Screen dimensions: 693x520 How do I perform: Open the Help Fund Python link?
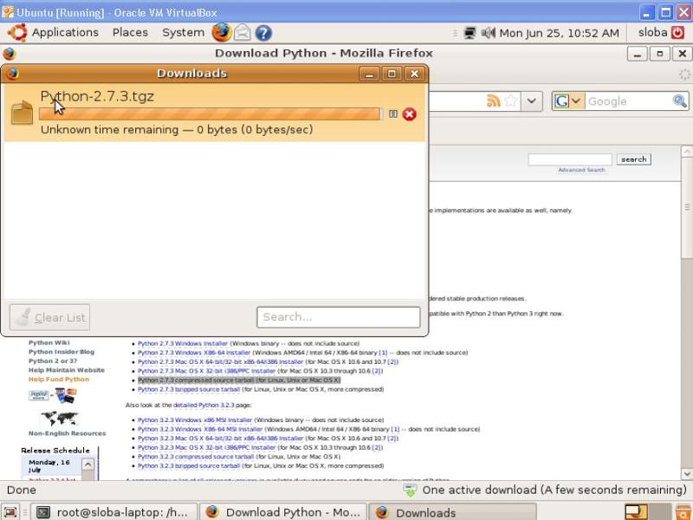[x=59, y=380]
